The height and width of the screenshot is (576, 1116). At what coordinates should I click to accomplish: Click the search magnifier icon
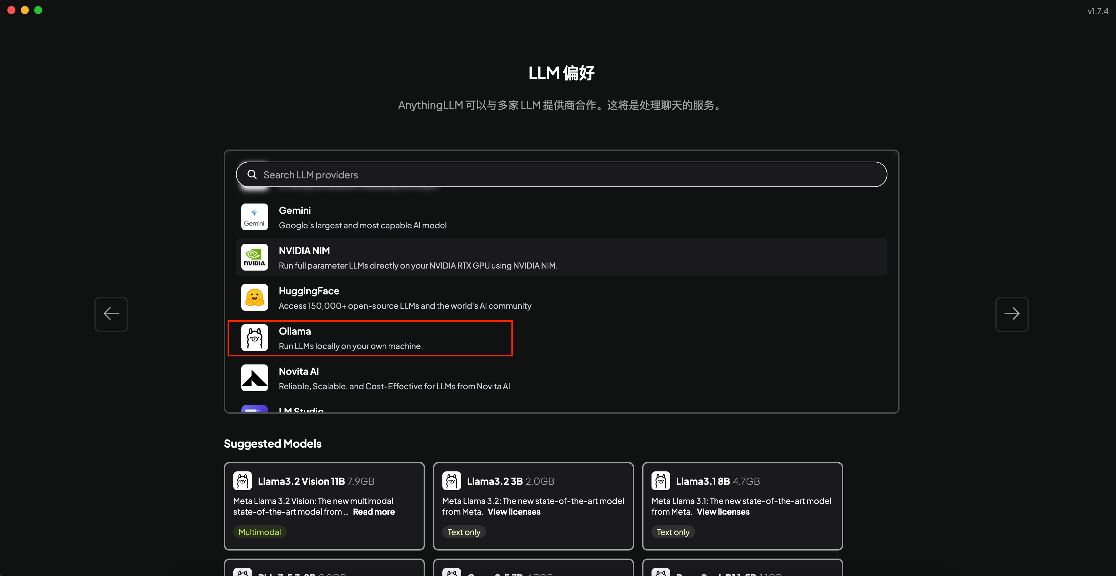coord(252,175)
